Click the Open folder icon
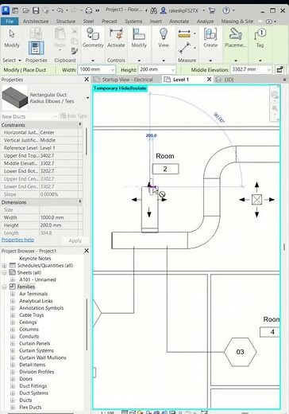Image resolution: width=289 pixels, height=414 pixels. click(26, 10)
